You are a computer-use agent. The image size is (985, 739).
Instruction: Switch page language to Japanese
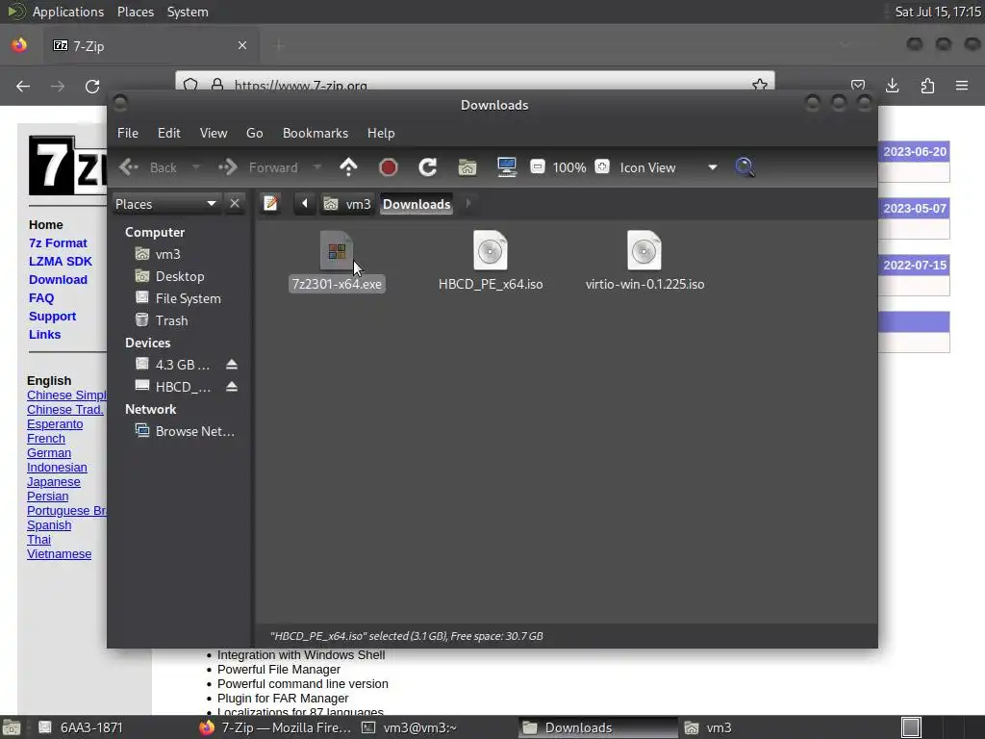54,482
